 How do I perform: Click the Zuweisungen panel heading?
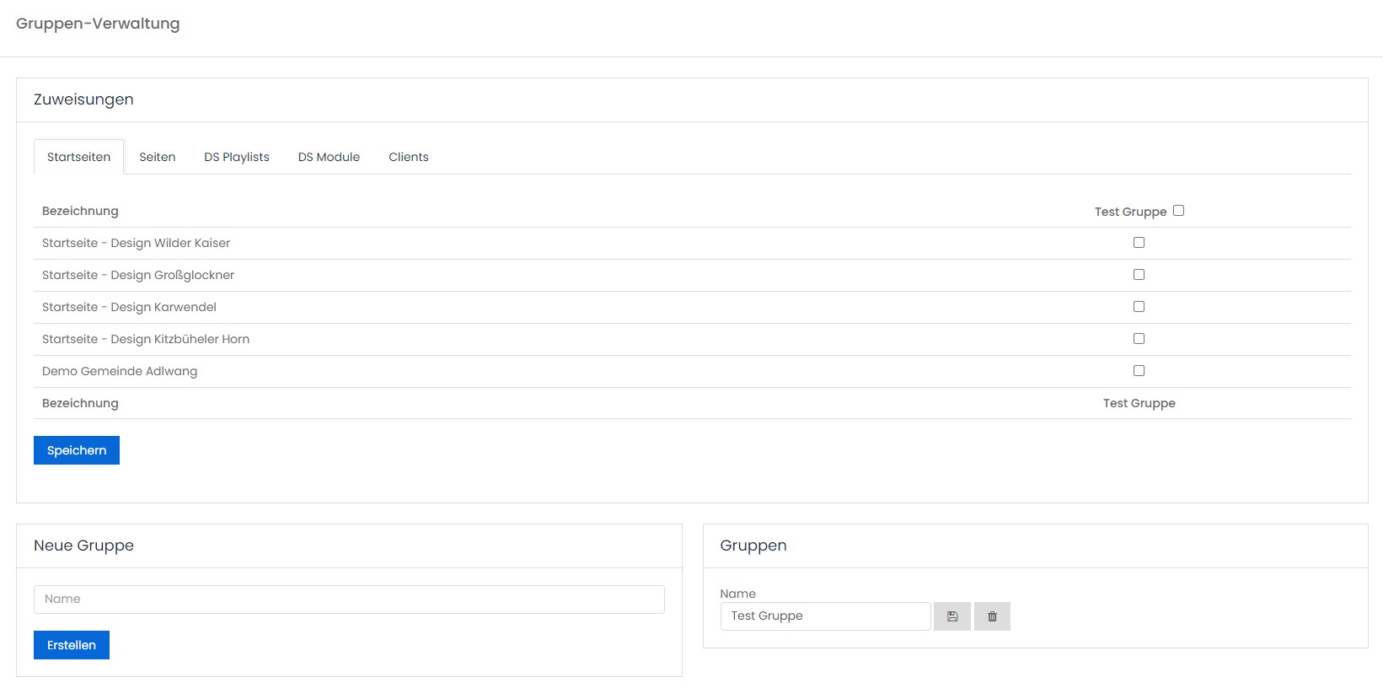coord(83,99)
